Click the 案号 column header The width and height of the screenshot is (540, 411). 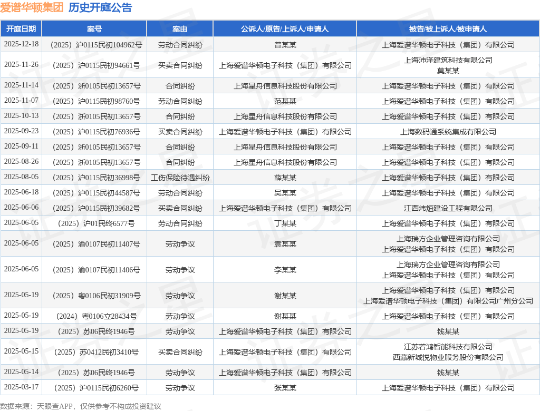point(94,29)
